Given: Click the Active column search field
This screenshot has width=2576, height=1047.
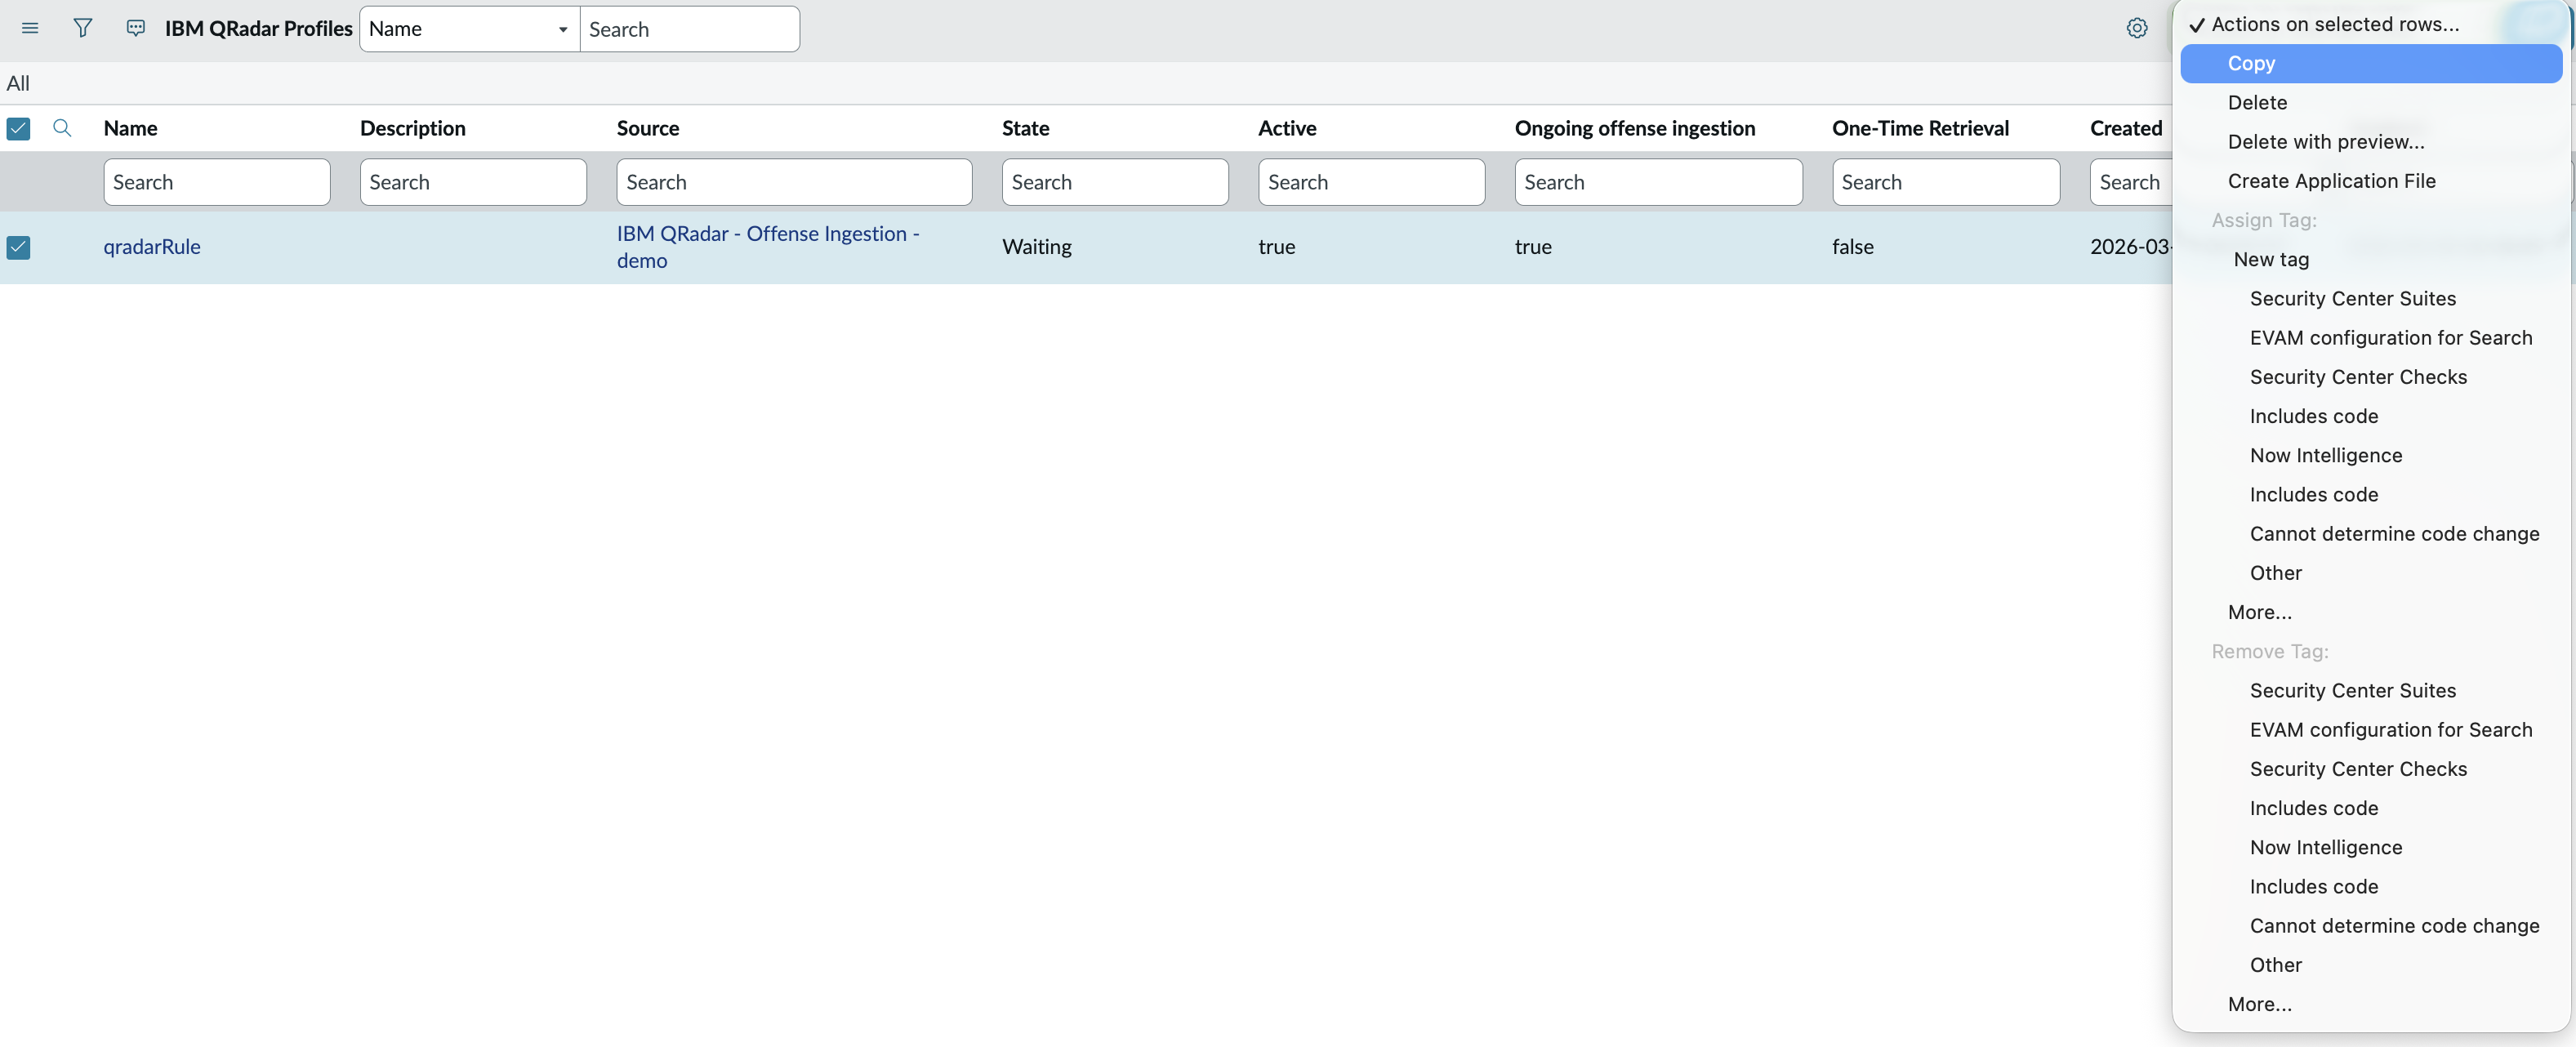Looking at the screenshot, I should pyautogui.click(x=1371, y=182).
